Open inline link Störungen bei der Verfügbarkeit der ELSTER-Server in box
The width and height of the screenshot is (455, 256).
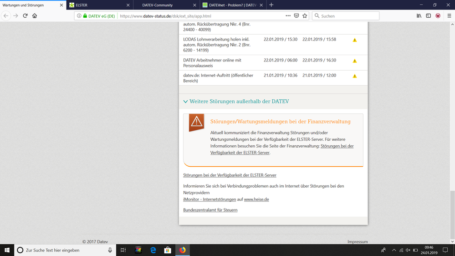pyautogui.click(x=337, y=146)
